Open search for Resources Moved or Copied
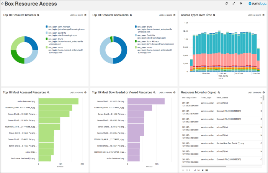The image size is (268, 173). pyautogui.click(x=218, y=92)
